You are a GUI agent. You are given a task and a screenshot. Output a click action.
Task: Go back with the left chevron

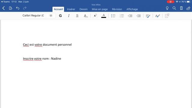[4, 8]
